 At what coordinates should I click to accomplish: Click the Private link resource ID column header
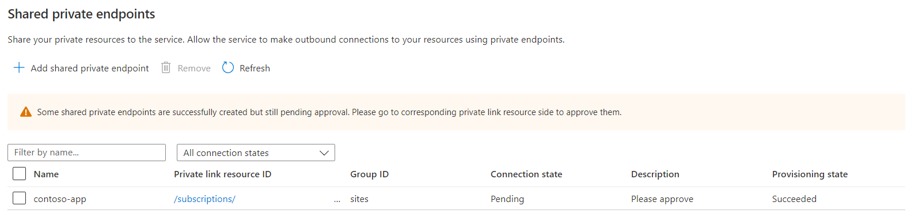pyautogui.click(x=222, y=174)
